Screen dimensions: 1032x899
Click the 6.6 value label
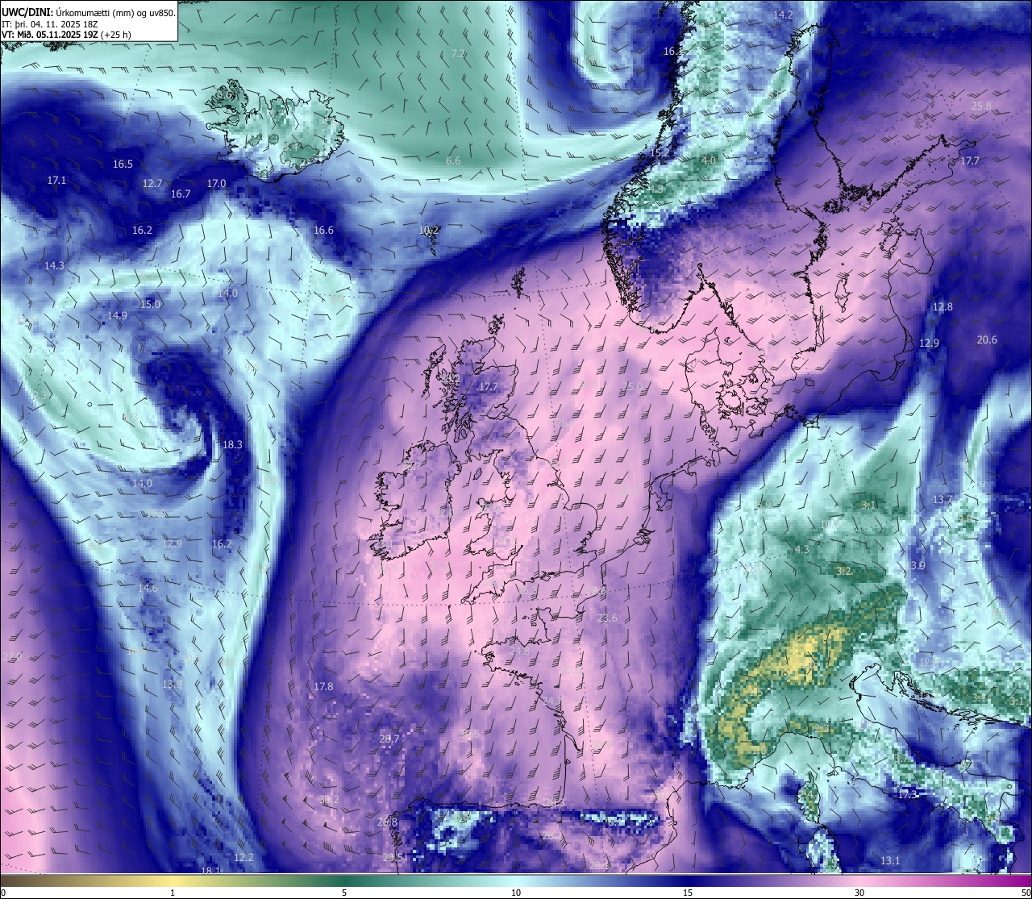(453, 160)
